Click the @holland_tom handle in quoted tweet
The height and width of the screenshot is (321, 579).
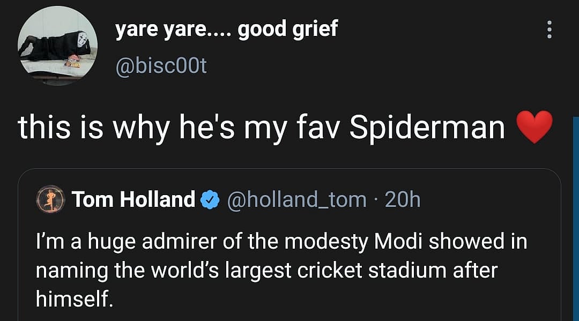(297, 200)
